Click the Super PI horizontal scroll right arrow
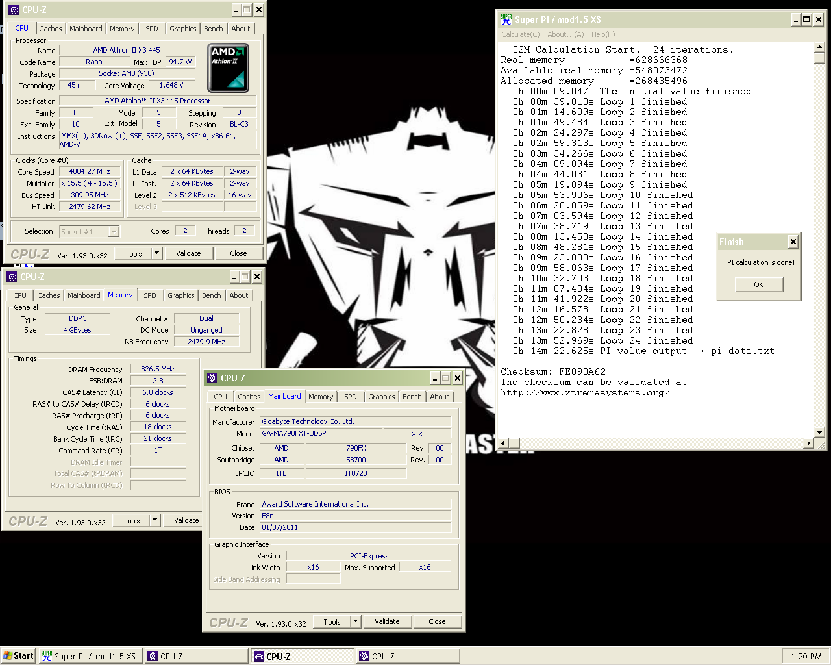The width and height of the screenshot is (831, 665). [808, 443]
